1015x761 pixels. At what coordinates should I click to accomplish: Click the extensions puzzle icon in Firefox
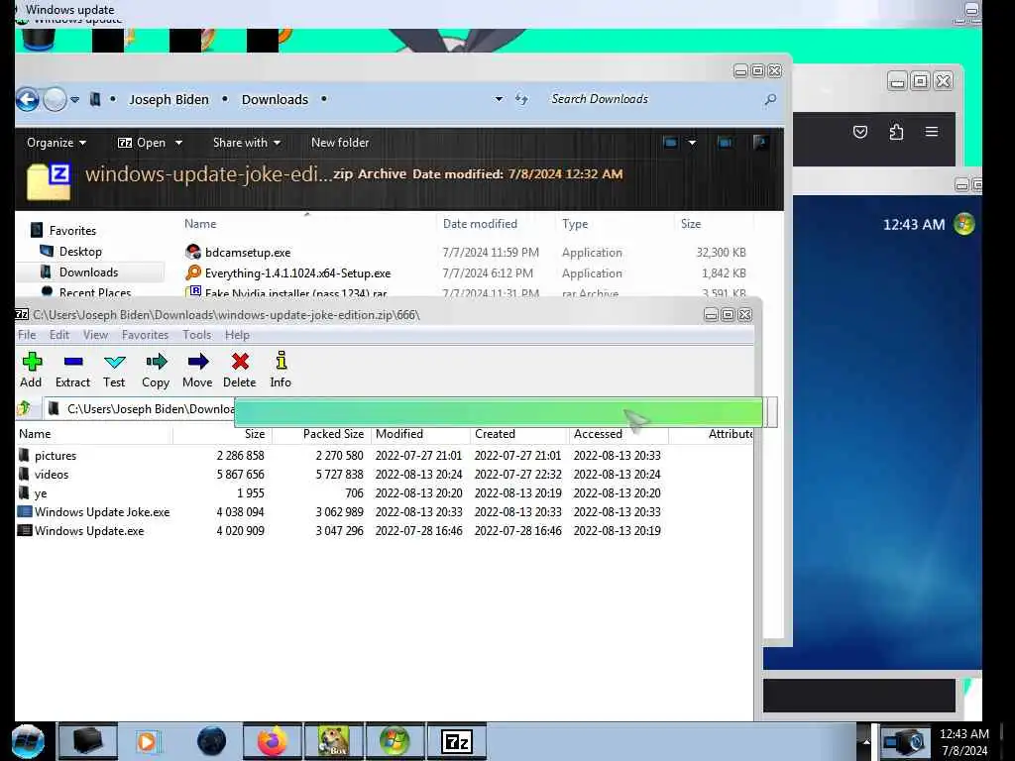(896, 132)
